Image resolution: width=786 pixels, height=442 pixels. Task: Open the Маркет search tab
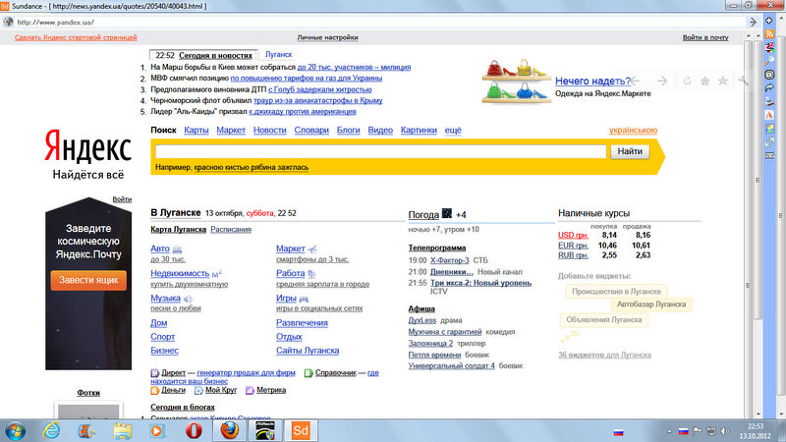pyautogui.click(x=231, y=130)
